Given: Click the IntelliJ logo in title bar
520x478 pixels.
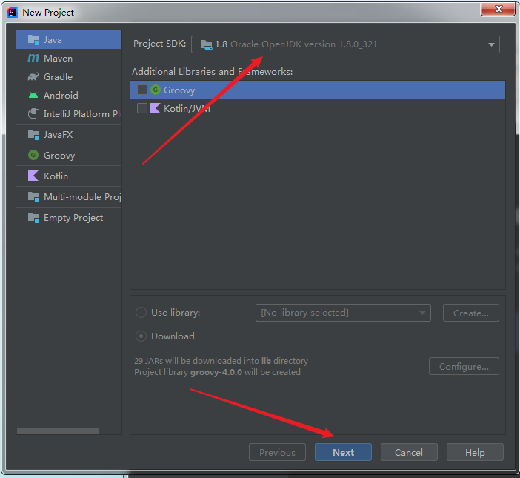Looking at the screenshot, I should click(x=13, y=13).
